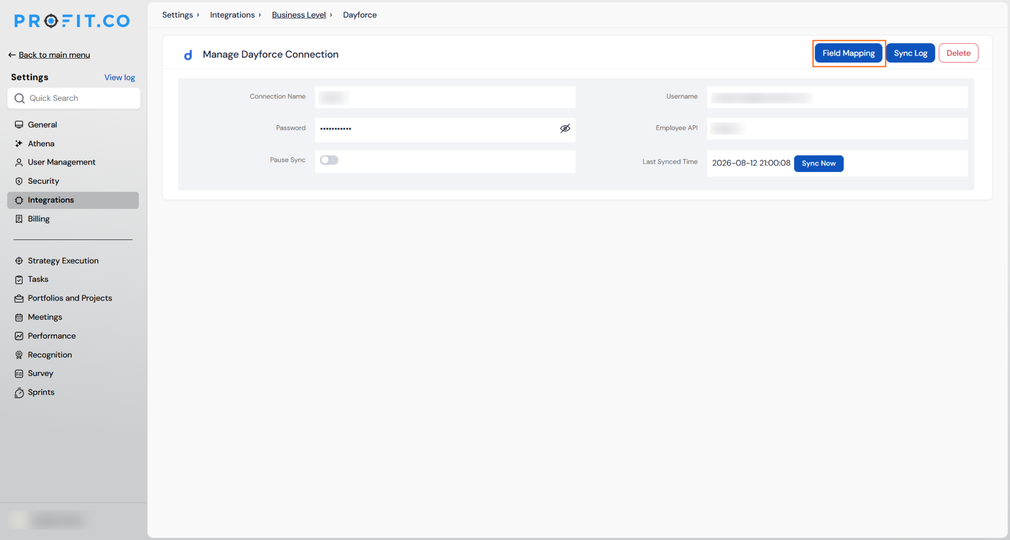Screen dimensions: 1010x540
Task: Click the Username field
Action: (x=837, y=97)
